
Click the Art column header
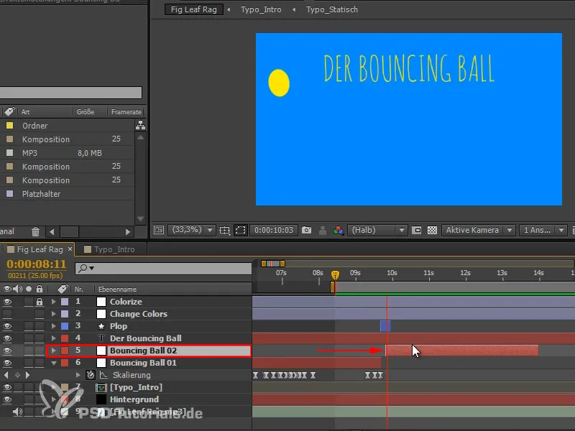tap(25, 112)
